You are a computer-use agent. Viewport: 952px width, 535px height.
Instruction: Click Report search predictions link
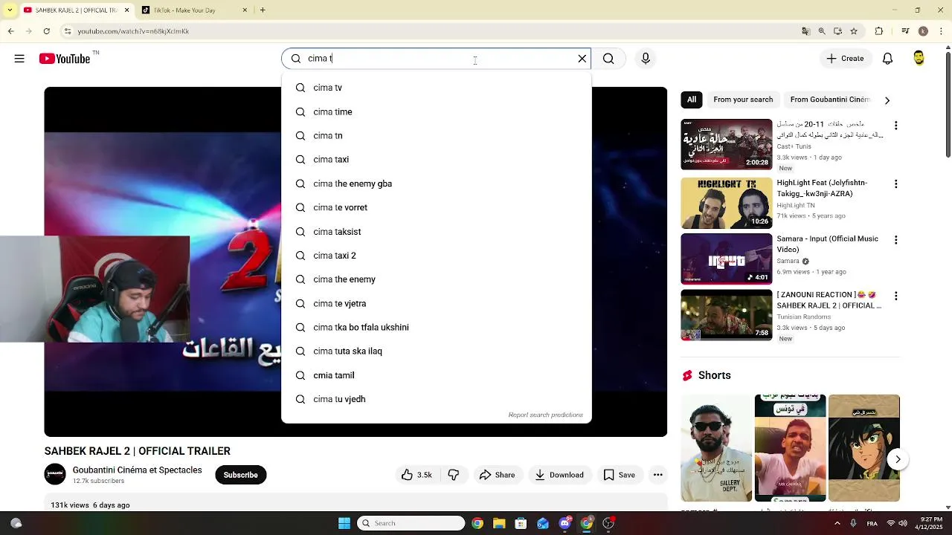tap(545, 415)
